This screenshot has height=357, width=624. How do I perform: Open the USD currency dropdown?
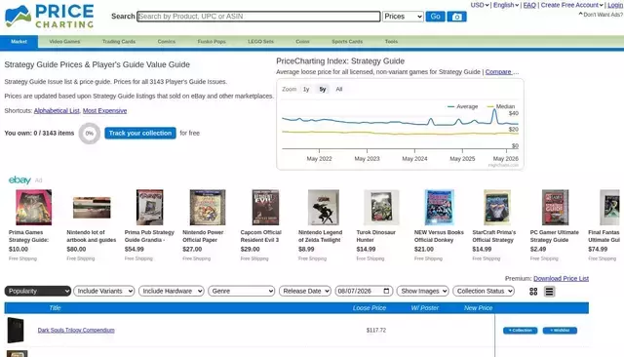(x=479, y=5)
